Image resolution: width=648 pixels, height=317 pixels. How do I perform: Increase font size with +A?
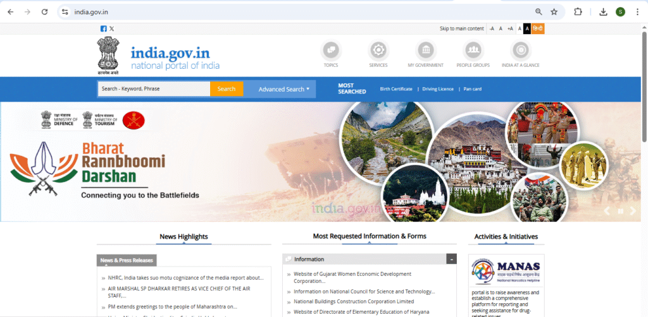click(510, 28)
